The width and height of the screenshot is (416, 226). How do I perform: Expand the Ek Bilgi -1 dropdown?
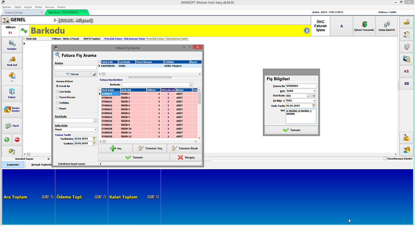[314, 101]
